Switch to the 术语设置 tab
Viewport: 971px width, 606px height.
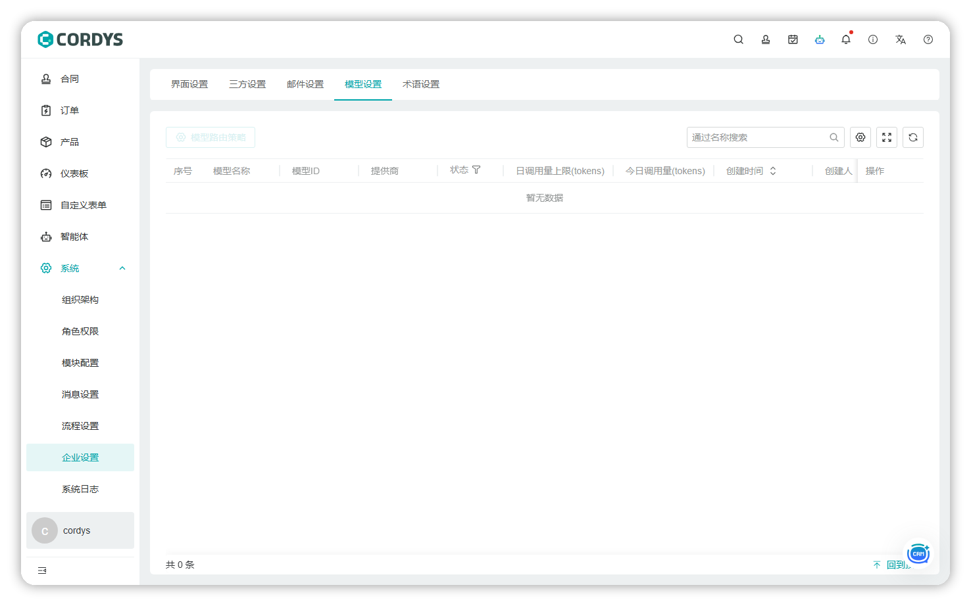click(421, 84)
